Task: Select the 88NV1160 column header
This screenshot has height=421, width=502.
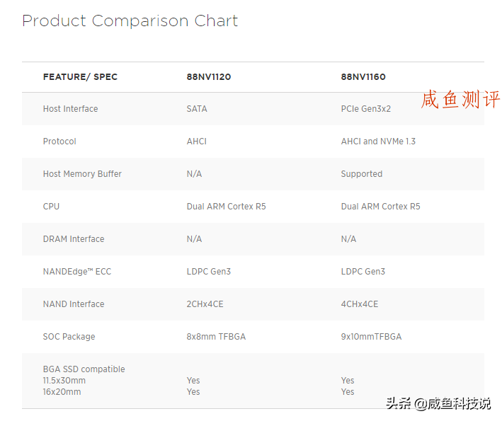Action: (x=363, y=77)
